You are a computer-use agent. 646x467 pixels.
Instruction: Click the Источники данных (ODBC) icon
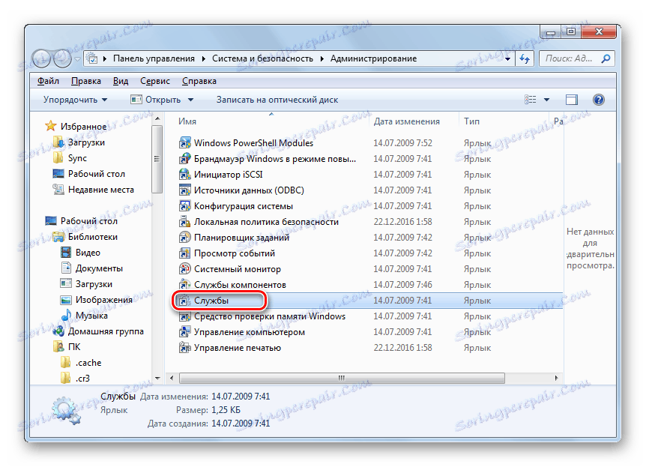click(x=184, y=190)
